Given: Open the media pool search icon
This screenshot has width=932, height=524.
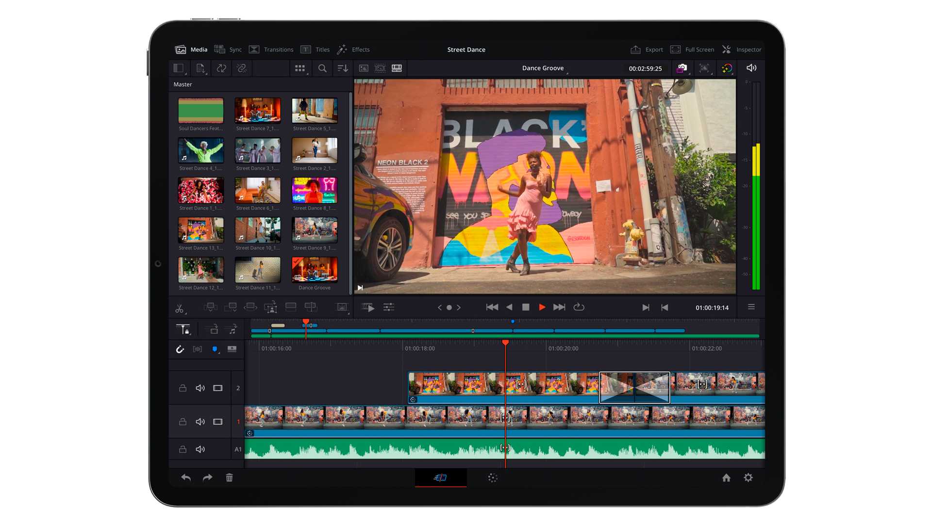Looking at the screenshot, I should [x=322, y=68].
